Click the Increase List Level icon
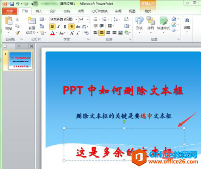The width and height of the screenshot is (201, 169). pyautogui.click(x=101, y=26)
